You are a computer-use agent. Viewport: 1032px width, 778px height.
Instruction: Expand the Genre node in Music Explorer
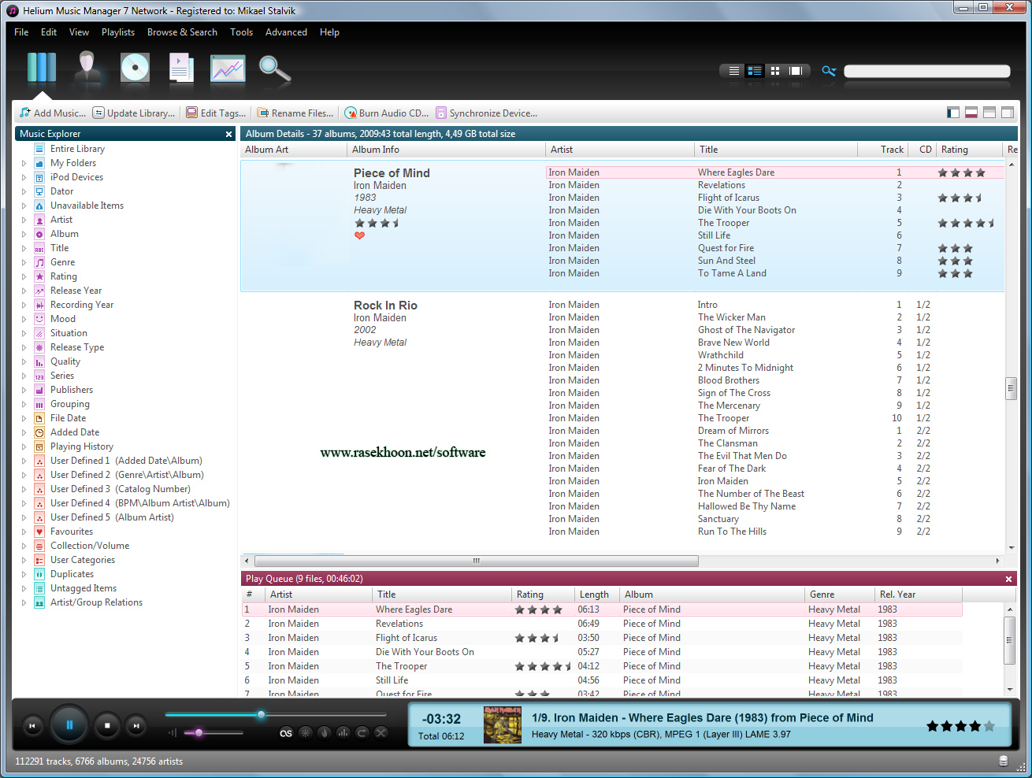point(24,263)
